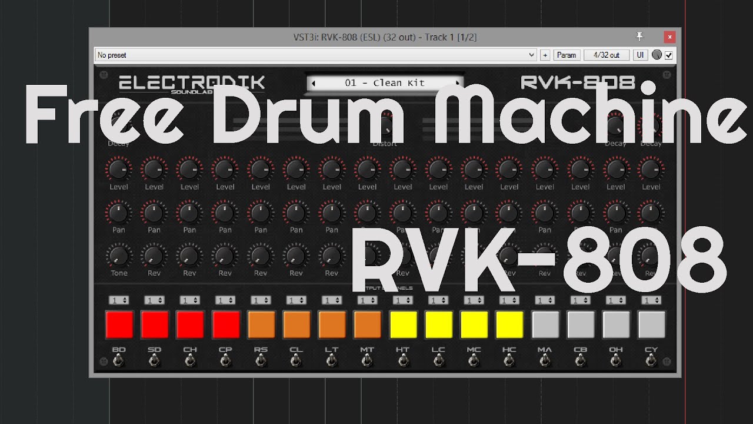The image size is (753, 424).
Task: Click the Tone knob in BD column
Action: coord(119,256)
